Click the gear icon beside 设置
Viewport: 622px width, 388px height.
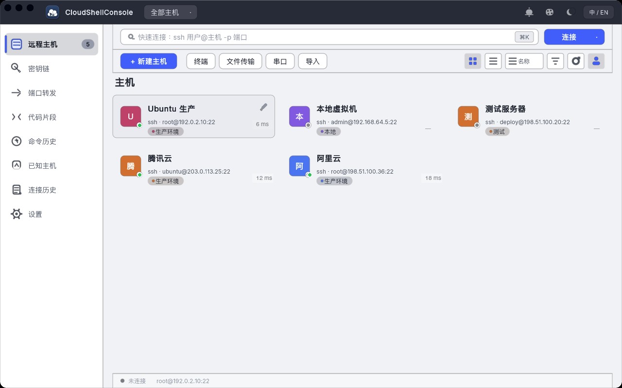point(17,214)
